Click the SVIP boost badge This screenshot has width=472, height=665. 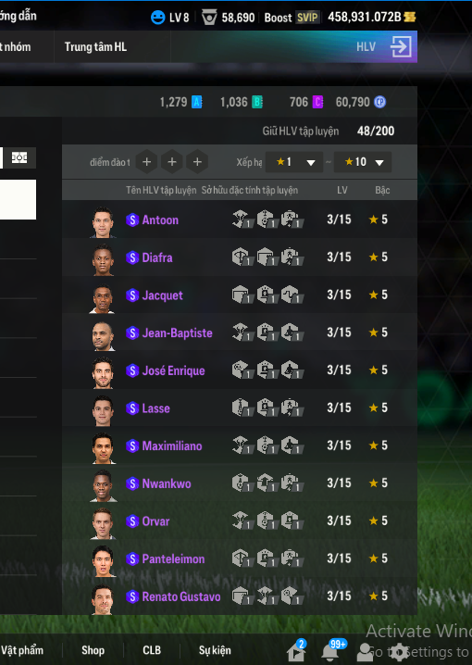coord(306,18)
